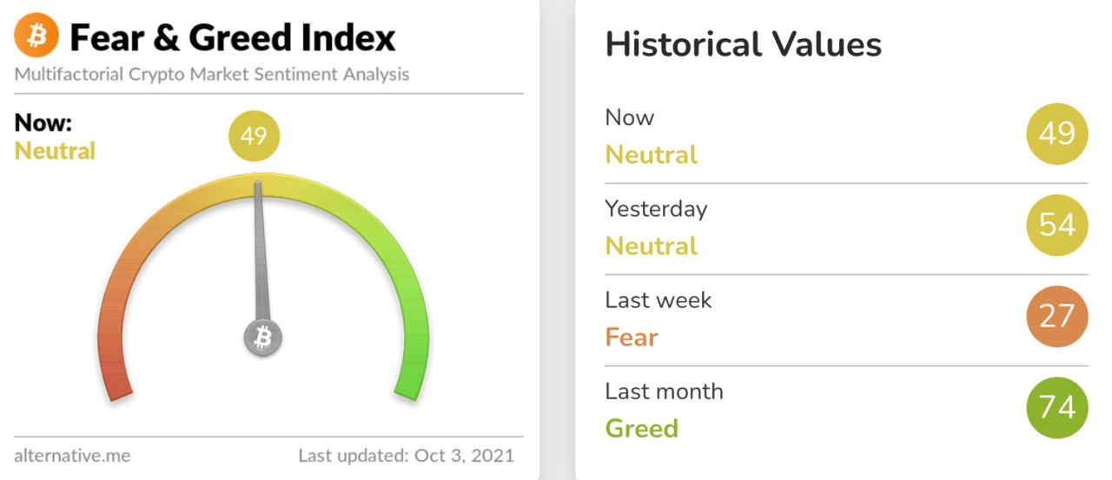Click the 49 circle in Now row
This screenshot has width=1112, height=480.
coord(1056,134)
